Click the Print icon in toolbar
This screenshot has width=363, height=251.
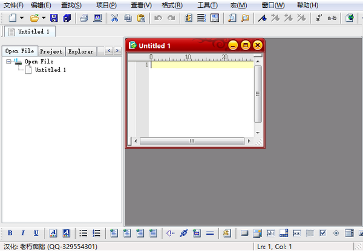[84, 18]
